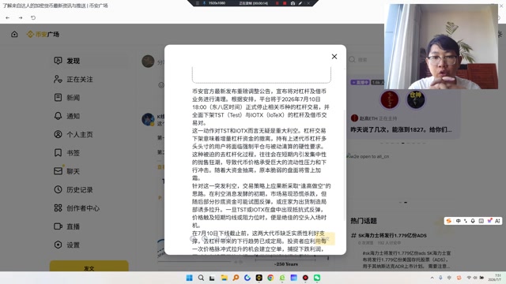Image resolution: width=506 pixels, height=284 pixels.
Task: Open the red circular avatar in the live card
Action: click(390, 99)
